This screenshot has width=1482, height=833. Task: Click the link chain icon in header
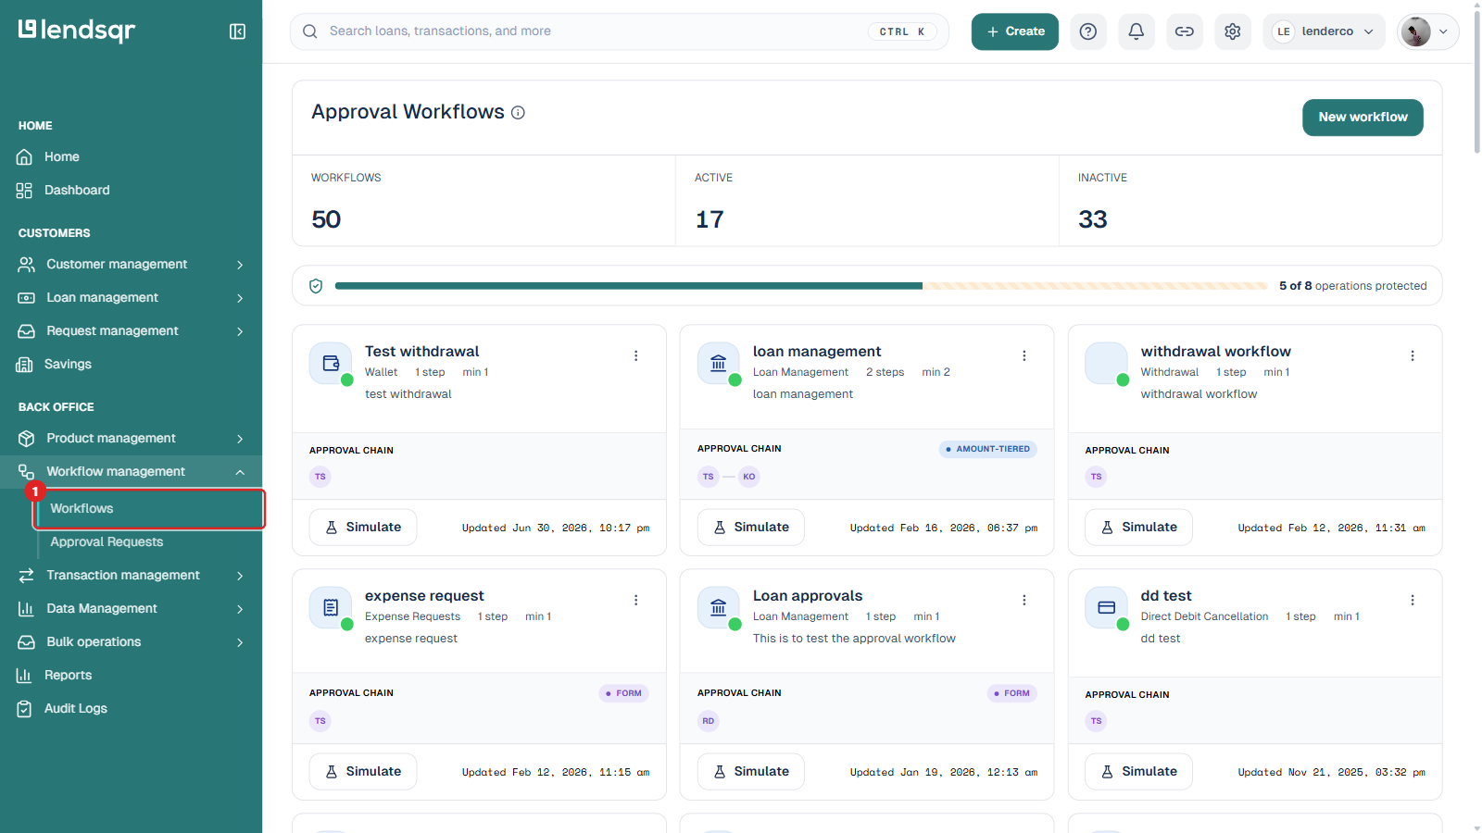[1185, 31]
